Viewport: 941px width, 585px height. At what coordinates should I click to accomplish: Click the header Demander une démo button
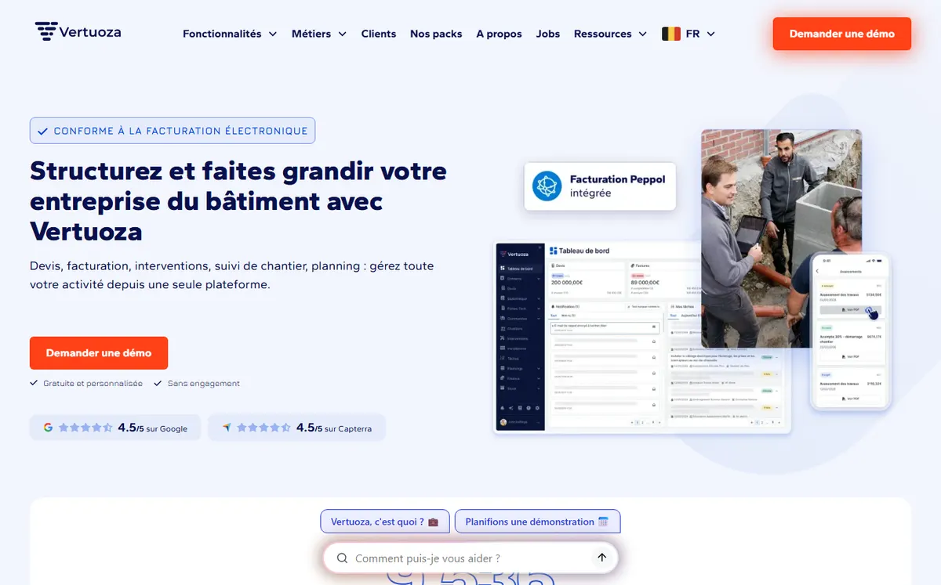coord(842,34)
